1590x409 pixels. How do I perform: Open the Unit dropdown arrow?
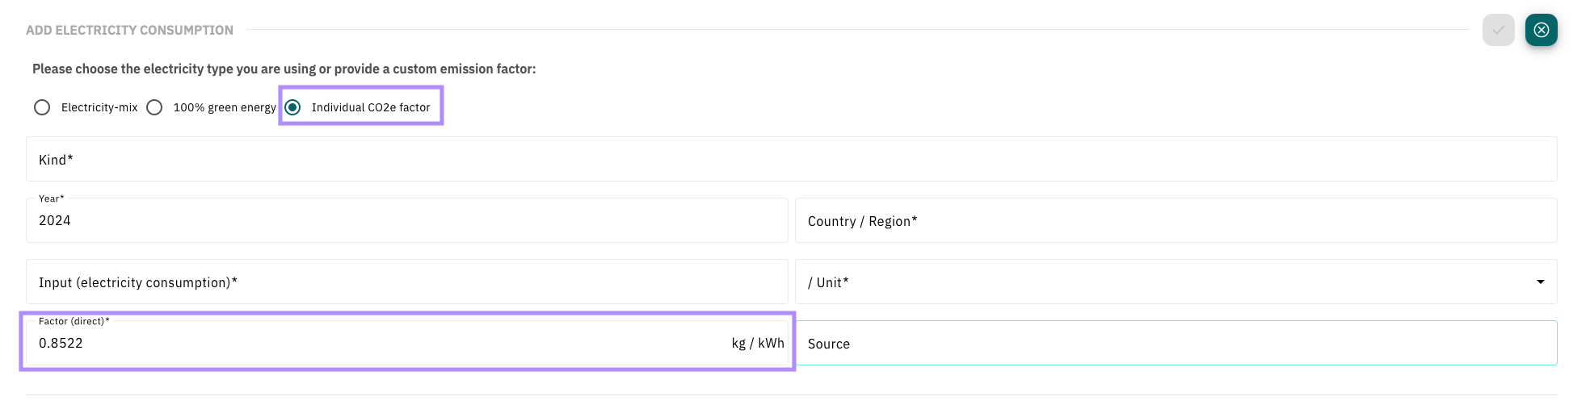[x=1540, y=282]
